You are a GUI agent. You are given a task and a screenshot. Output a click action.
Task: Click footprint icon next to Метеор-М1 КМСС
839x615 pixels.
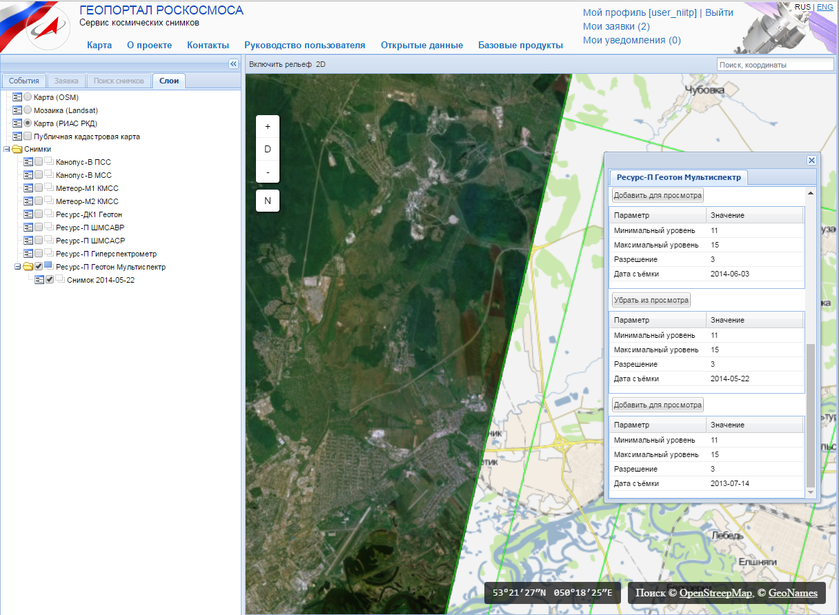coord(50,188)
